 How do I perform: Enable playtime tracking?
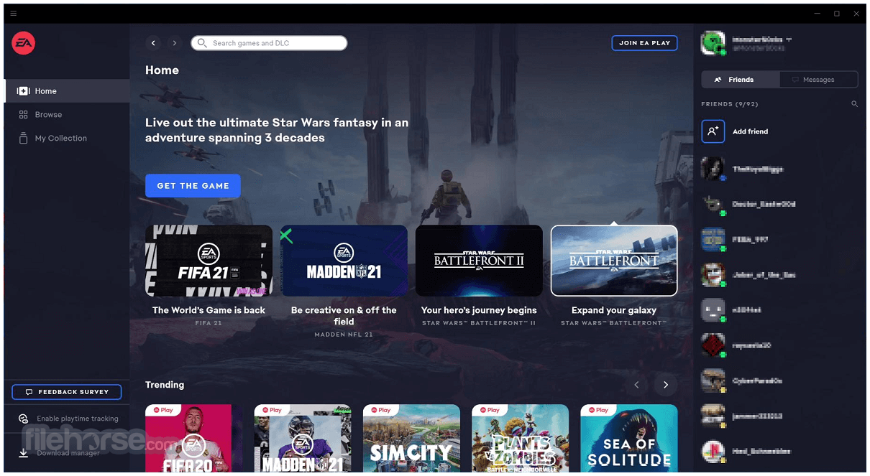click(67, 419)
